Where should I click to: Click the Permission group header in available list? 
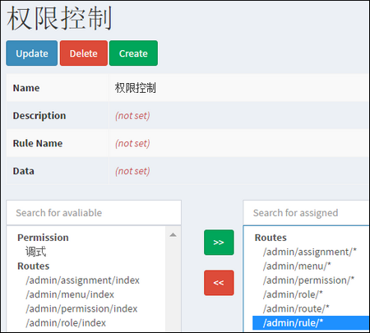click(x=43, y=238)
